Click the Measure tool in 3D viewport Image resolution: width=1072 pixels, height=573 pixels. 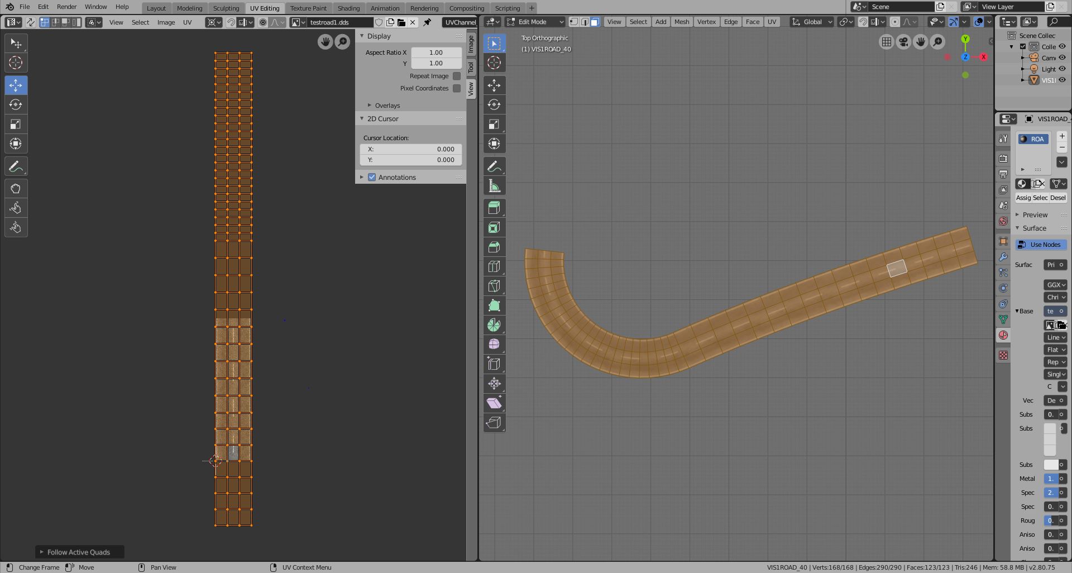[494, 186]
